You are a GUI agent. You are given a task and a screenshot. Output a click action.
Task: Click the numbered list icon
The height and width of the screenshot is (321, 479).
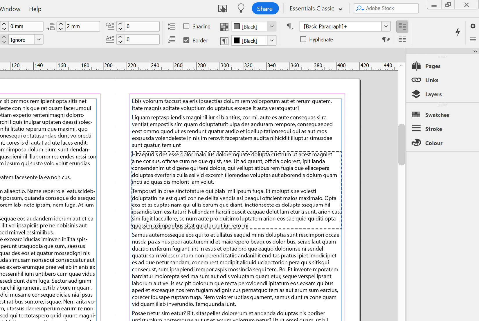[x=172, y=40]
